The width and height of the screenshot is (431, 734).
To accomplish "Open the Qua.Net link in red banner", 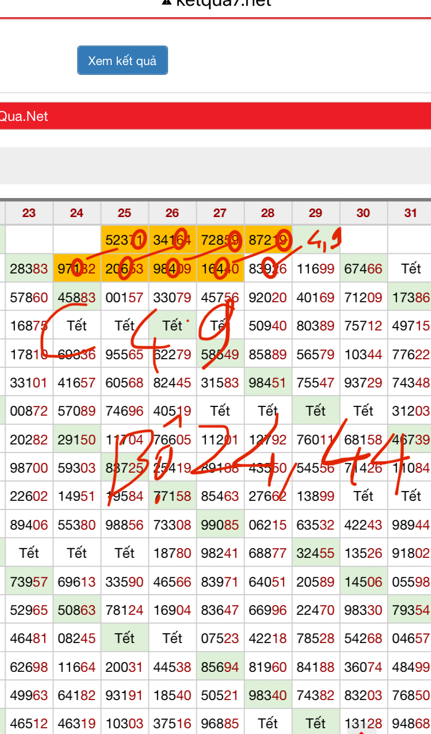I will (24, 116).
